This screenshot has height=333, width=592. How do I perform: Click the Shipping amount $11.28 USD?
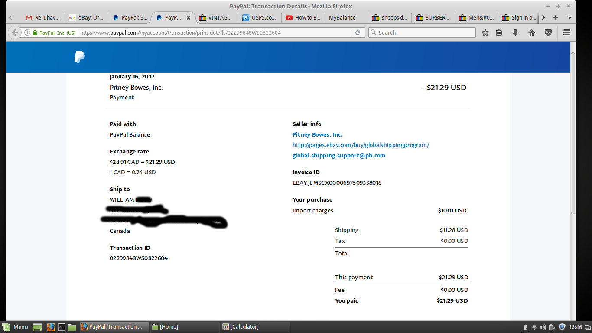click(x=454, y=230)
